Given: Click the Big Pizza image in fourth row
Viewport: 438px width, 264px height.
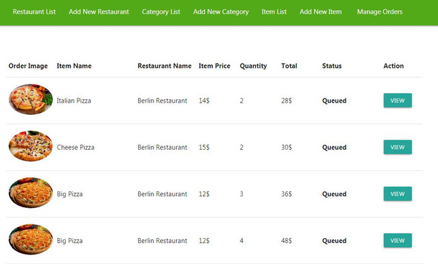Looking at the screenshot, I should [31, 239].
